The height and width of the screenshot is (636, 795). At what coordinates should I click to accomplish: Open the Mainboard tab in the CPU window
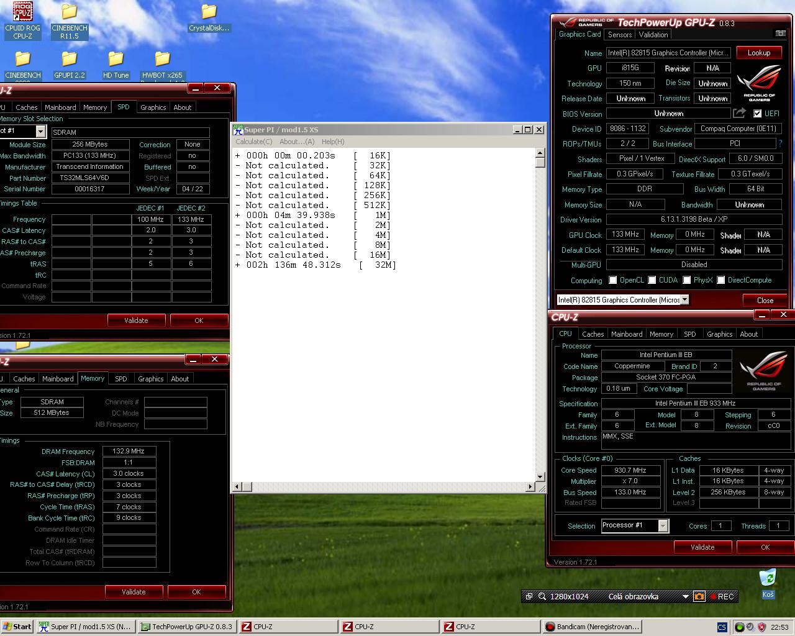pyautogui.click(x=627, y=334)
